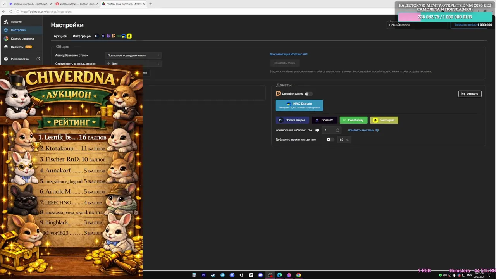
Task: Open a new browser tab
Action: click(x=151, y=4)
